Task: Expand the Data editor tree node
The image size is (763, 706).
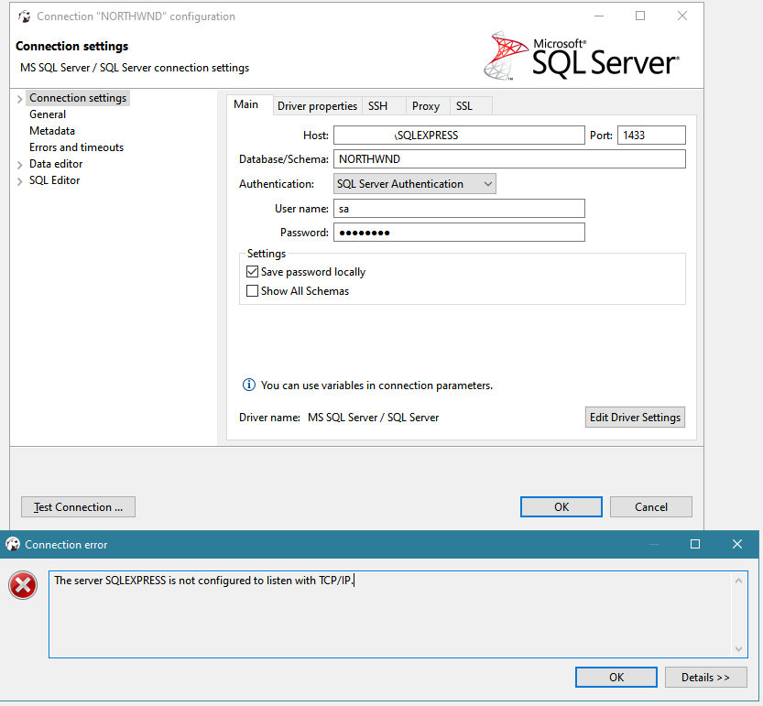Action: [x=20, y=165]
